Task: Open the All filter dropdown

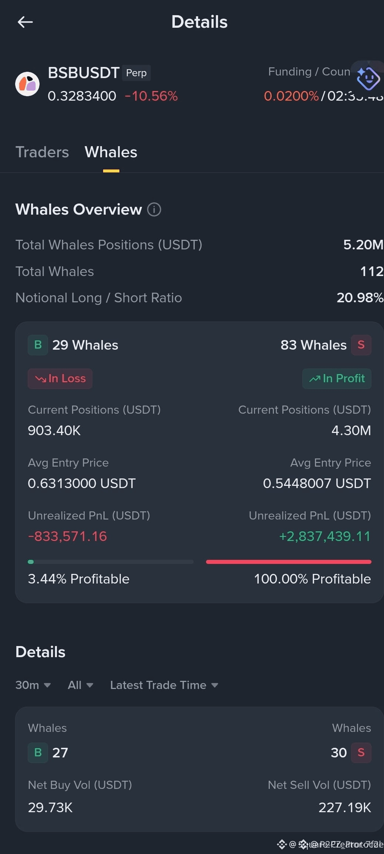Action: (80, 685)
